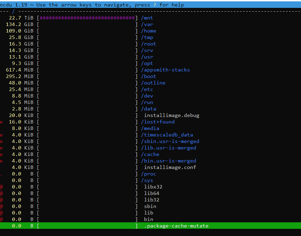Click the red e flag beside /lost+found
Screen dimensions: 301x236
pyautogui.click(x=1, y=122)
